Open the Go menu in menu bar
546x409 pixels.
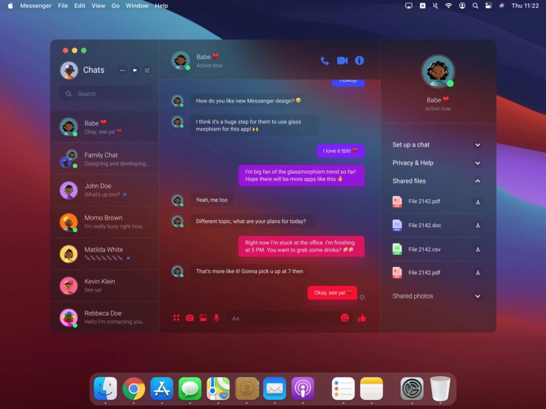click(115, 6)
